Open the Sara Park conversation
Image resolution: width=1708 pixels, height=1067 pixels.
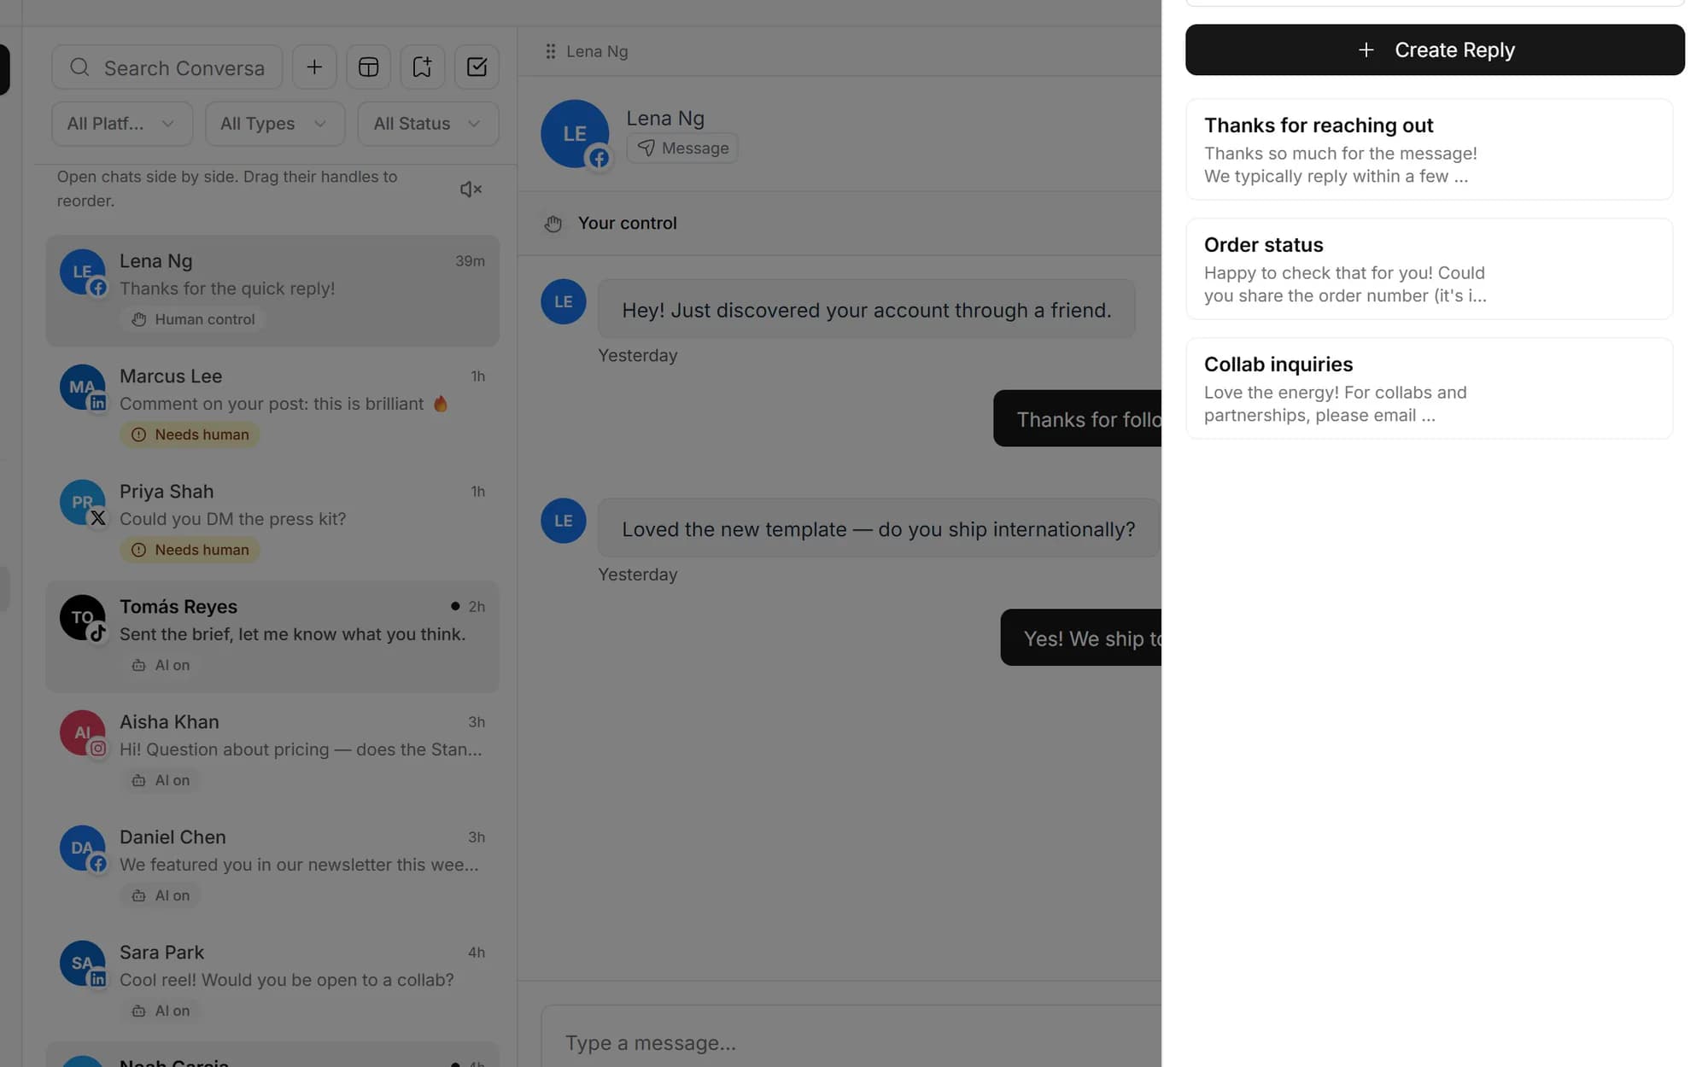272,982
